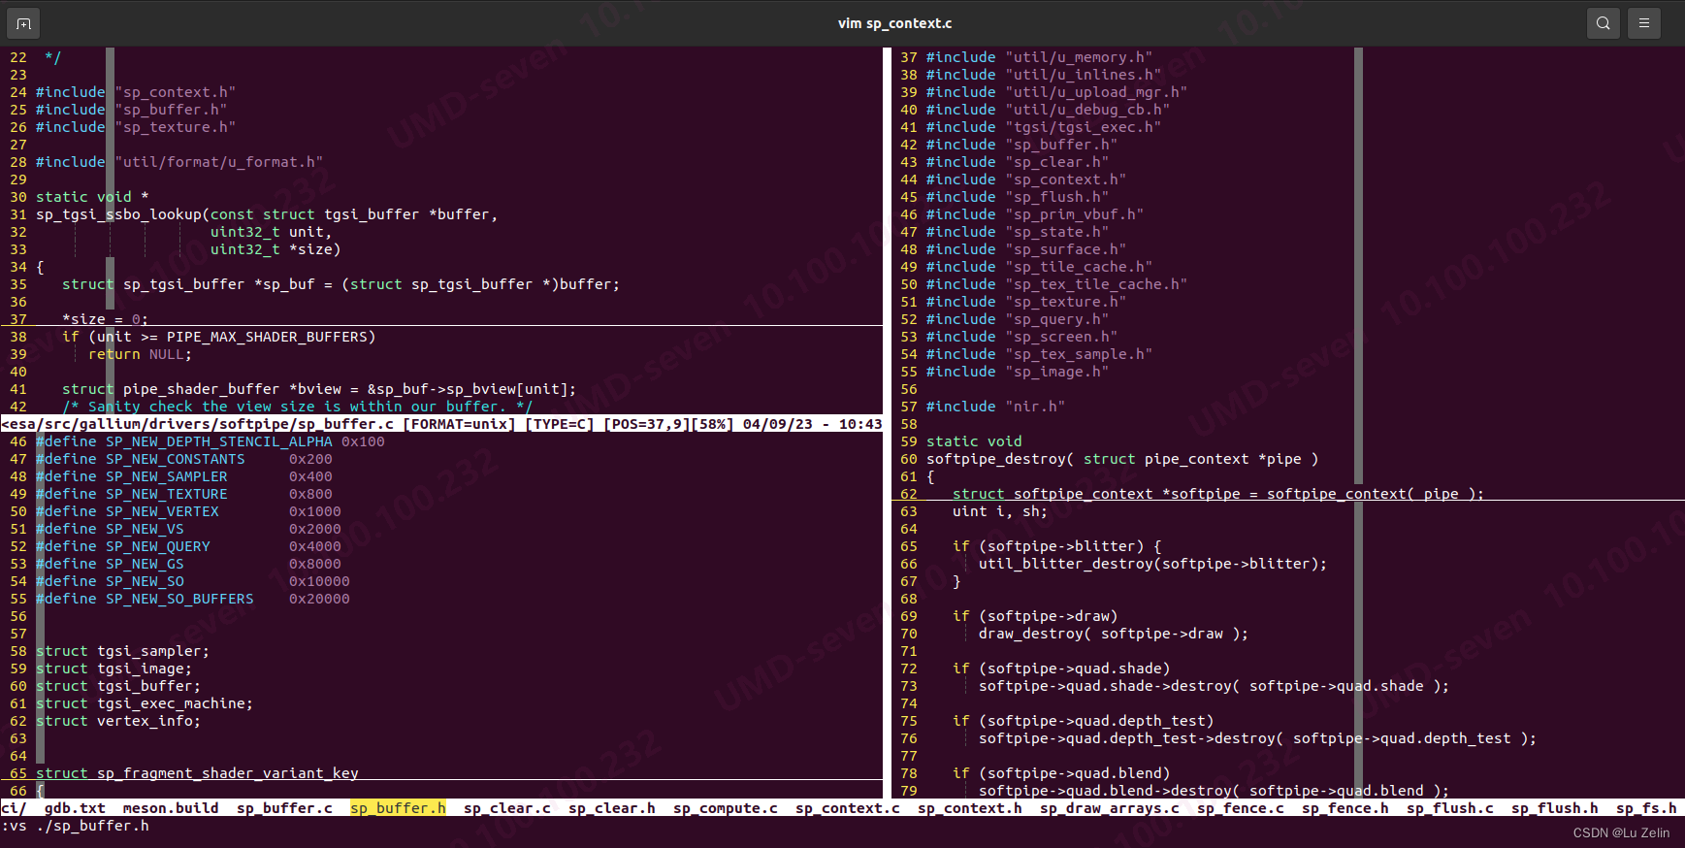The height and width of the screenshot is (848, 1685).
Task: Click '"sp_tex_tile_cache.h"' include on line 50
Action: pyautogui.click(x=1096, y=284)
